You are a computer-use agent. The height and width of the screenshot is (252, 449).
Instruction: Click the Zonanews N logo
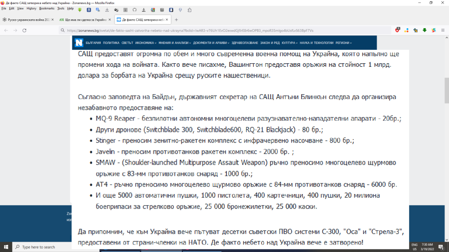(x=79, y=43)
